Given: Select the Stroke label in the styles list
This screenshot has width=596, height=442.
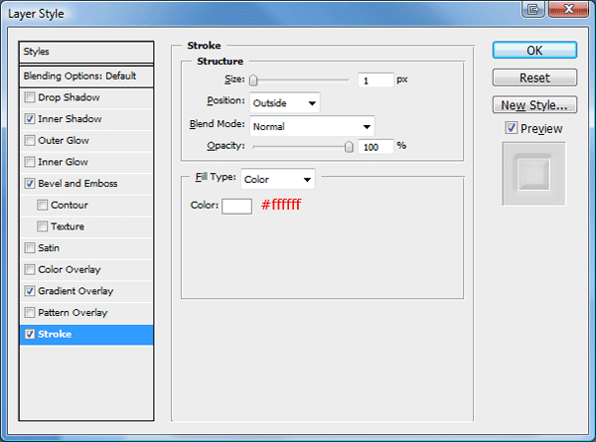Looking at the screenshot, I should tap(55, 334).
